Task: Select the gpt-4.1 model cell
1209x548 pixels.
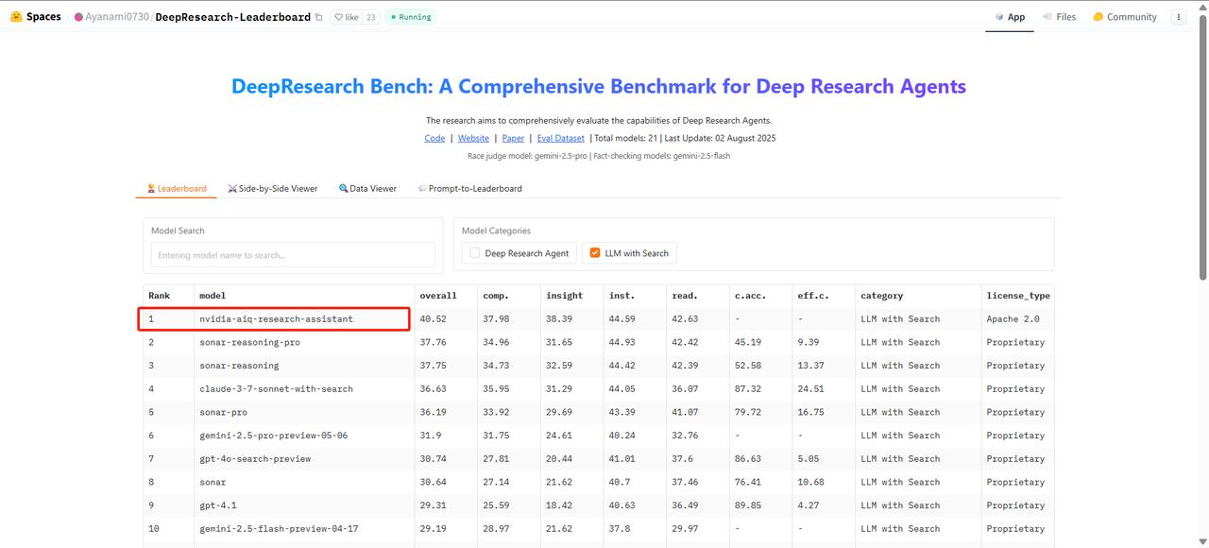Action: [x=304, y=505]
